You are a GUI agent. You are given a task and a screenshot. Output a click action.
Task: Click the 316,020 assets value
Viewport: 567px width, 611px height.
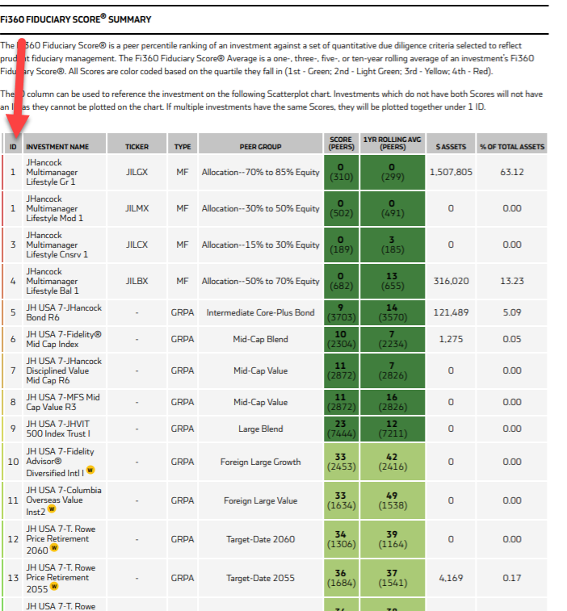[x=451, y=281]
